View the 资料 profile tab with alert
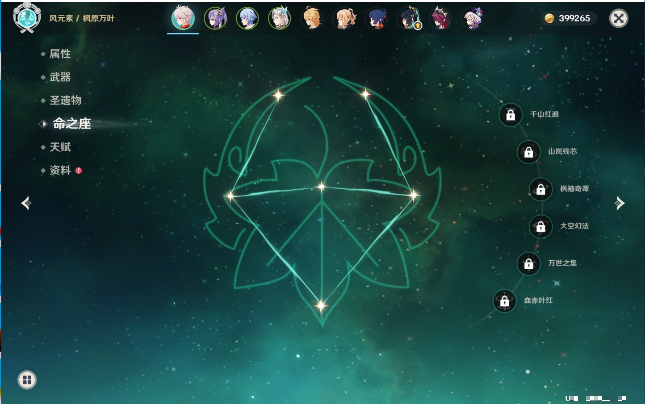Viewport: 645px width, 404px height. (x=60, y=171)
